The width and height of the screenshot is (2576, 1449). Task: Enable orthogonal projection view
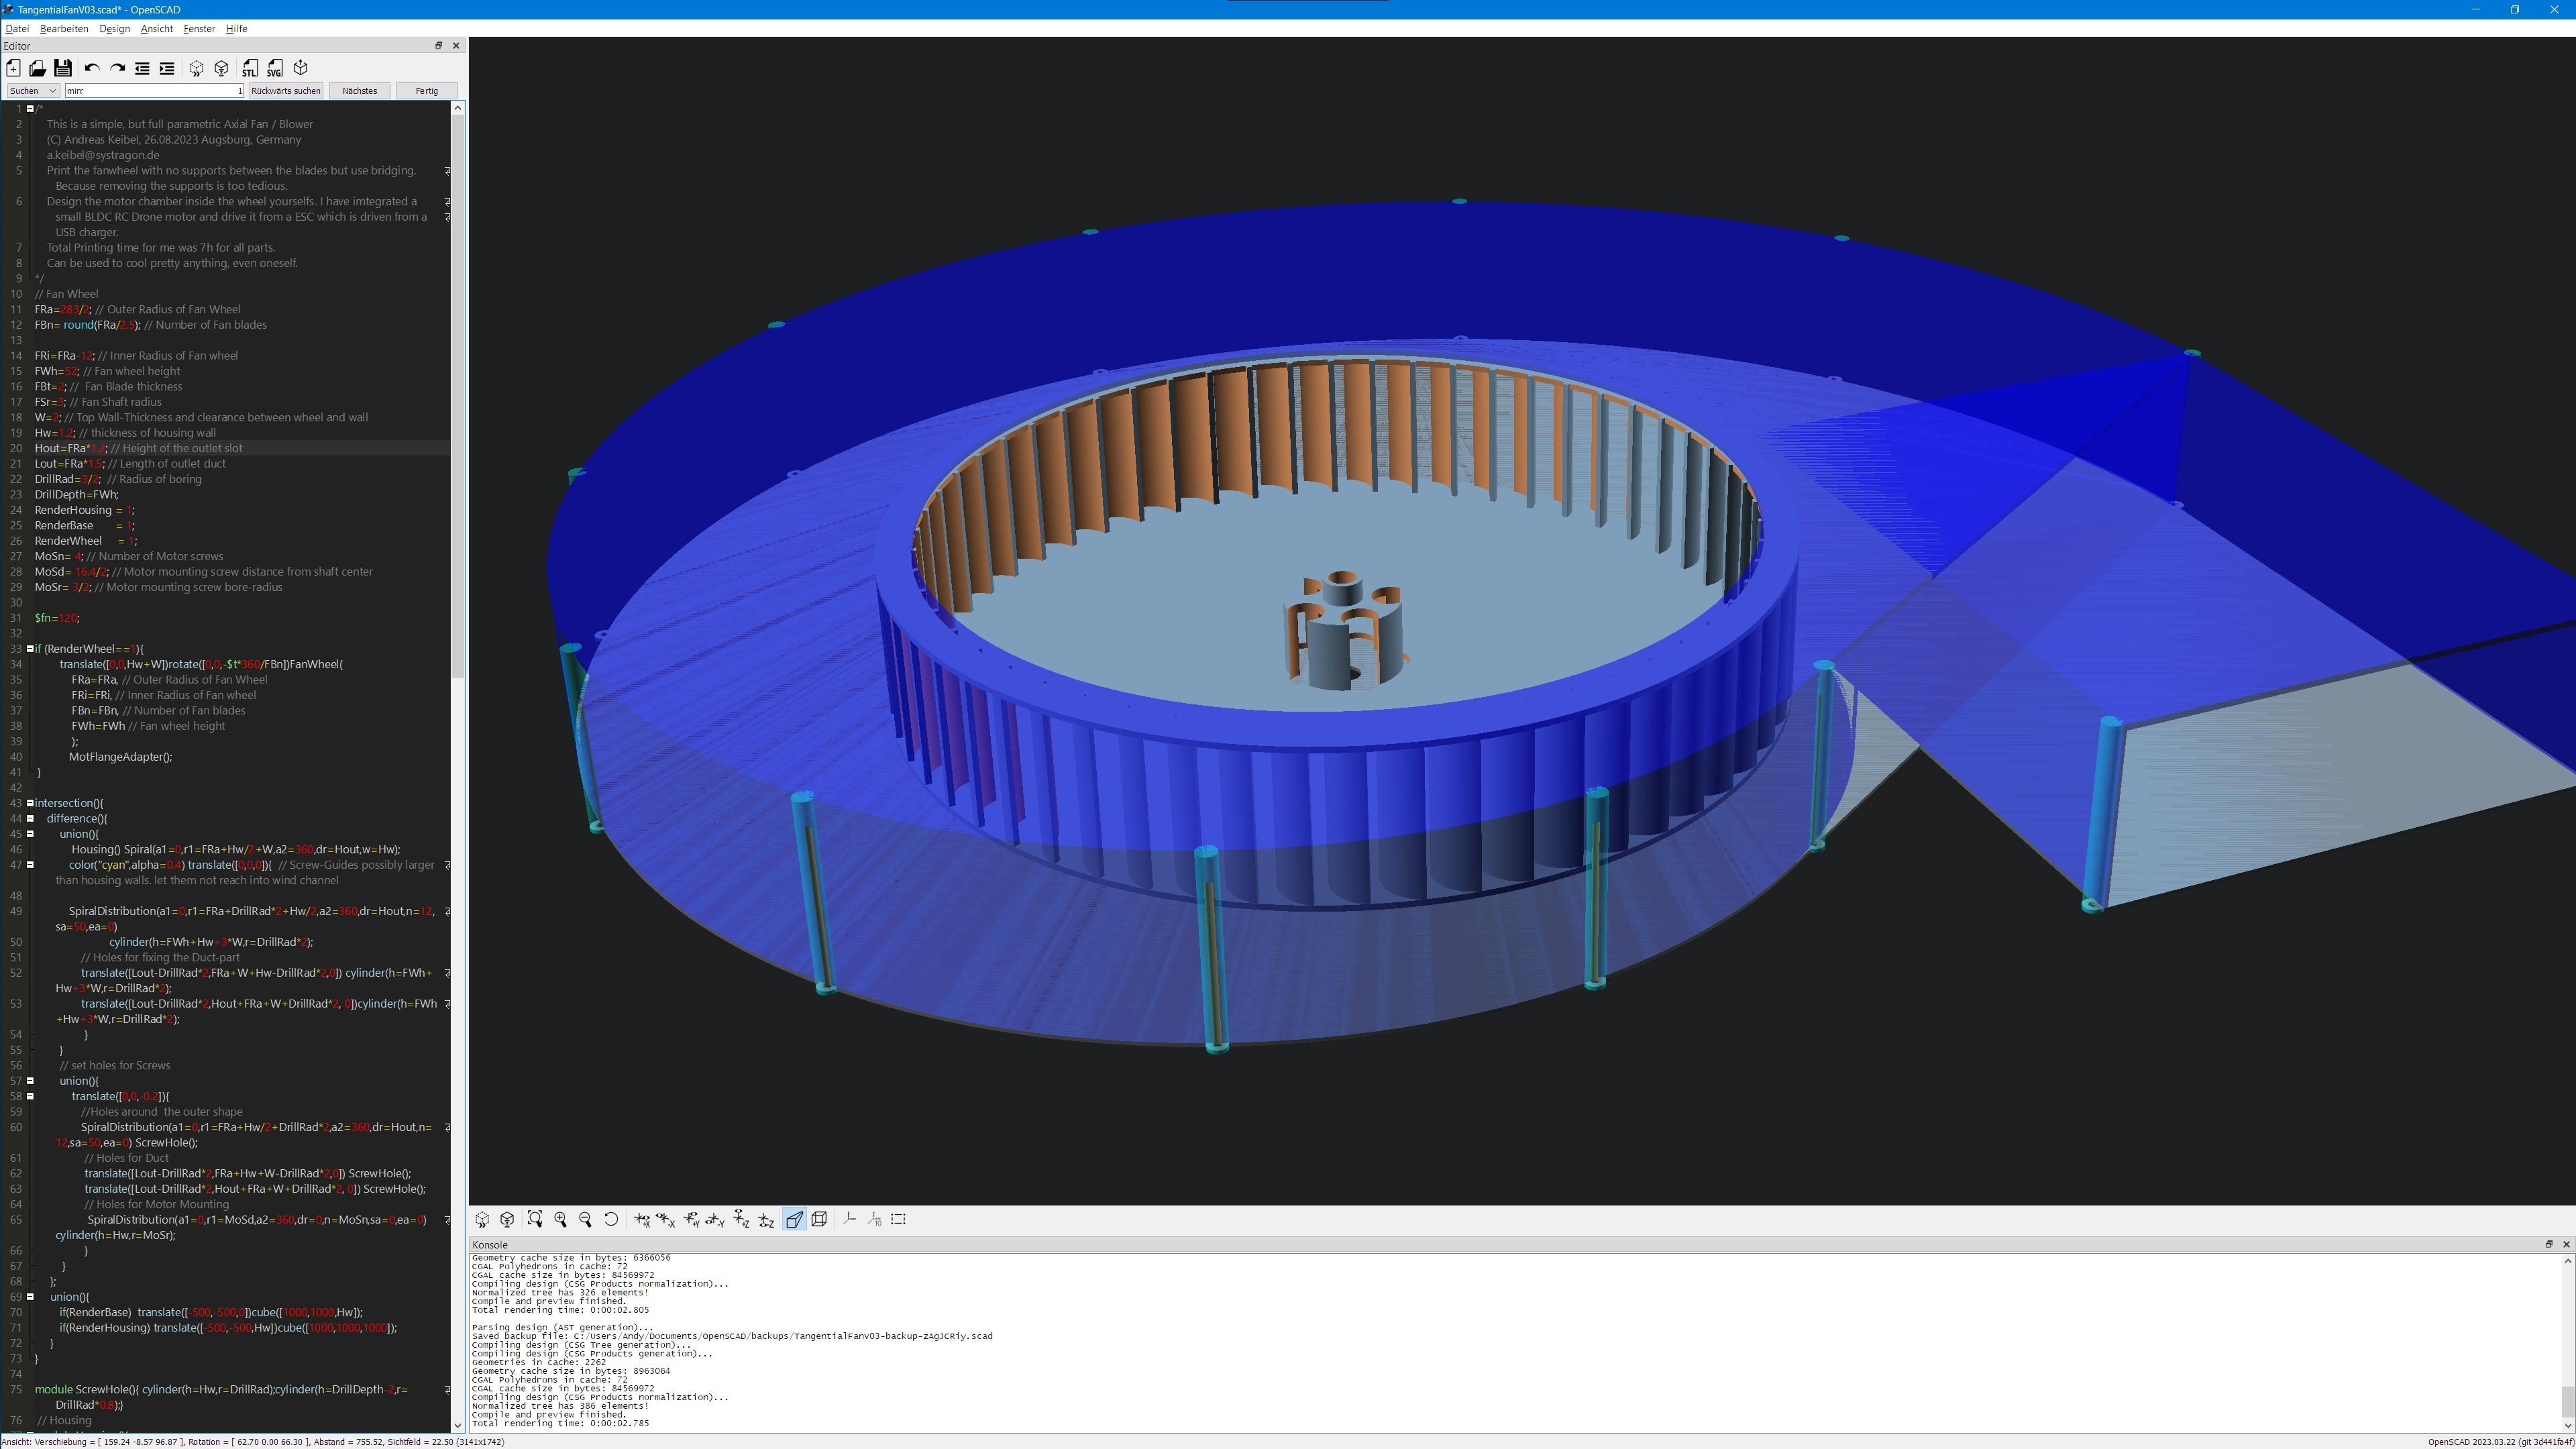(820, 1219)
